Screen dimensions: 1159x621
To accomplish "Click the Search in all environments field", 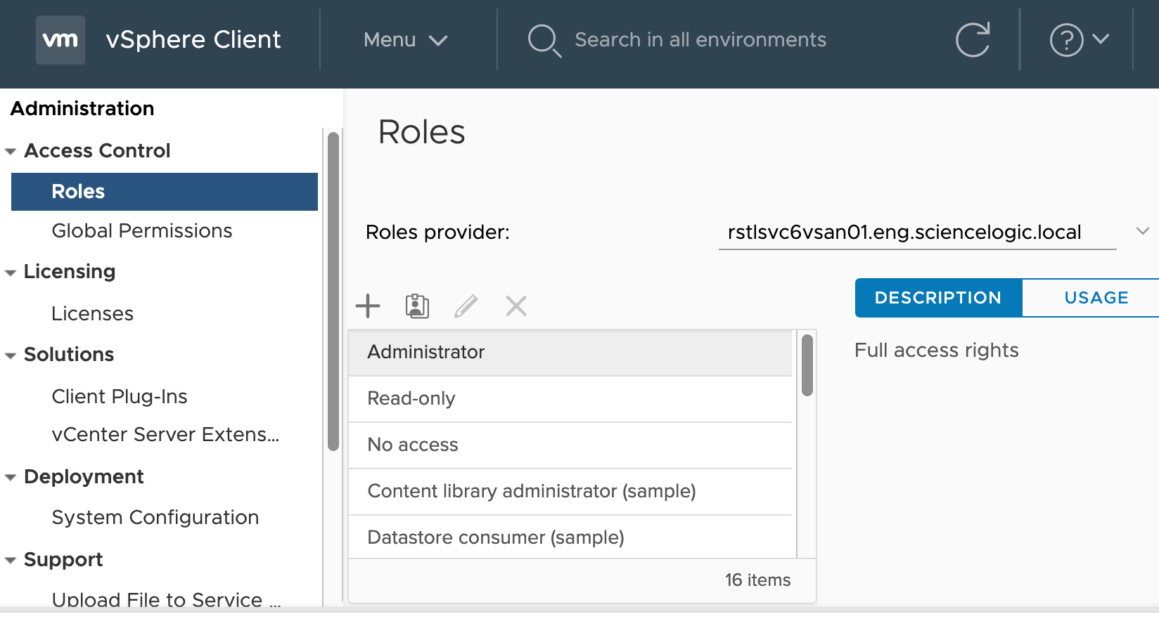I will point(700,40).
